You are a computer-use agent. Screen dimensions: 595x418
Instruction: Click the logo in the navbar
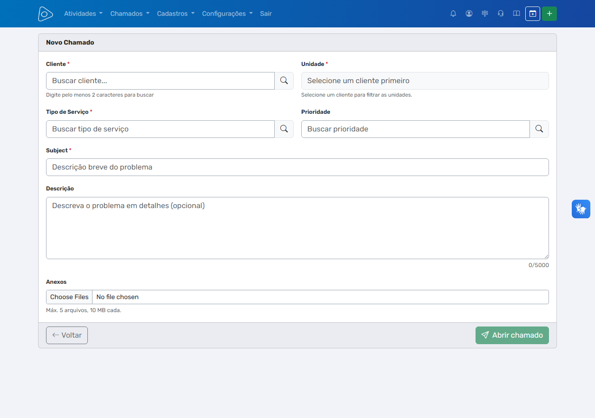click(46, 13)
